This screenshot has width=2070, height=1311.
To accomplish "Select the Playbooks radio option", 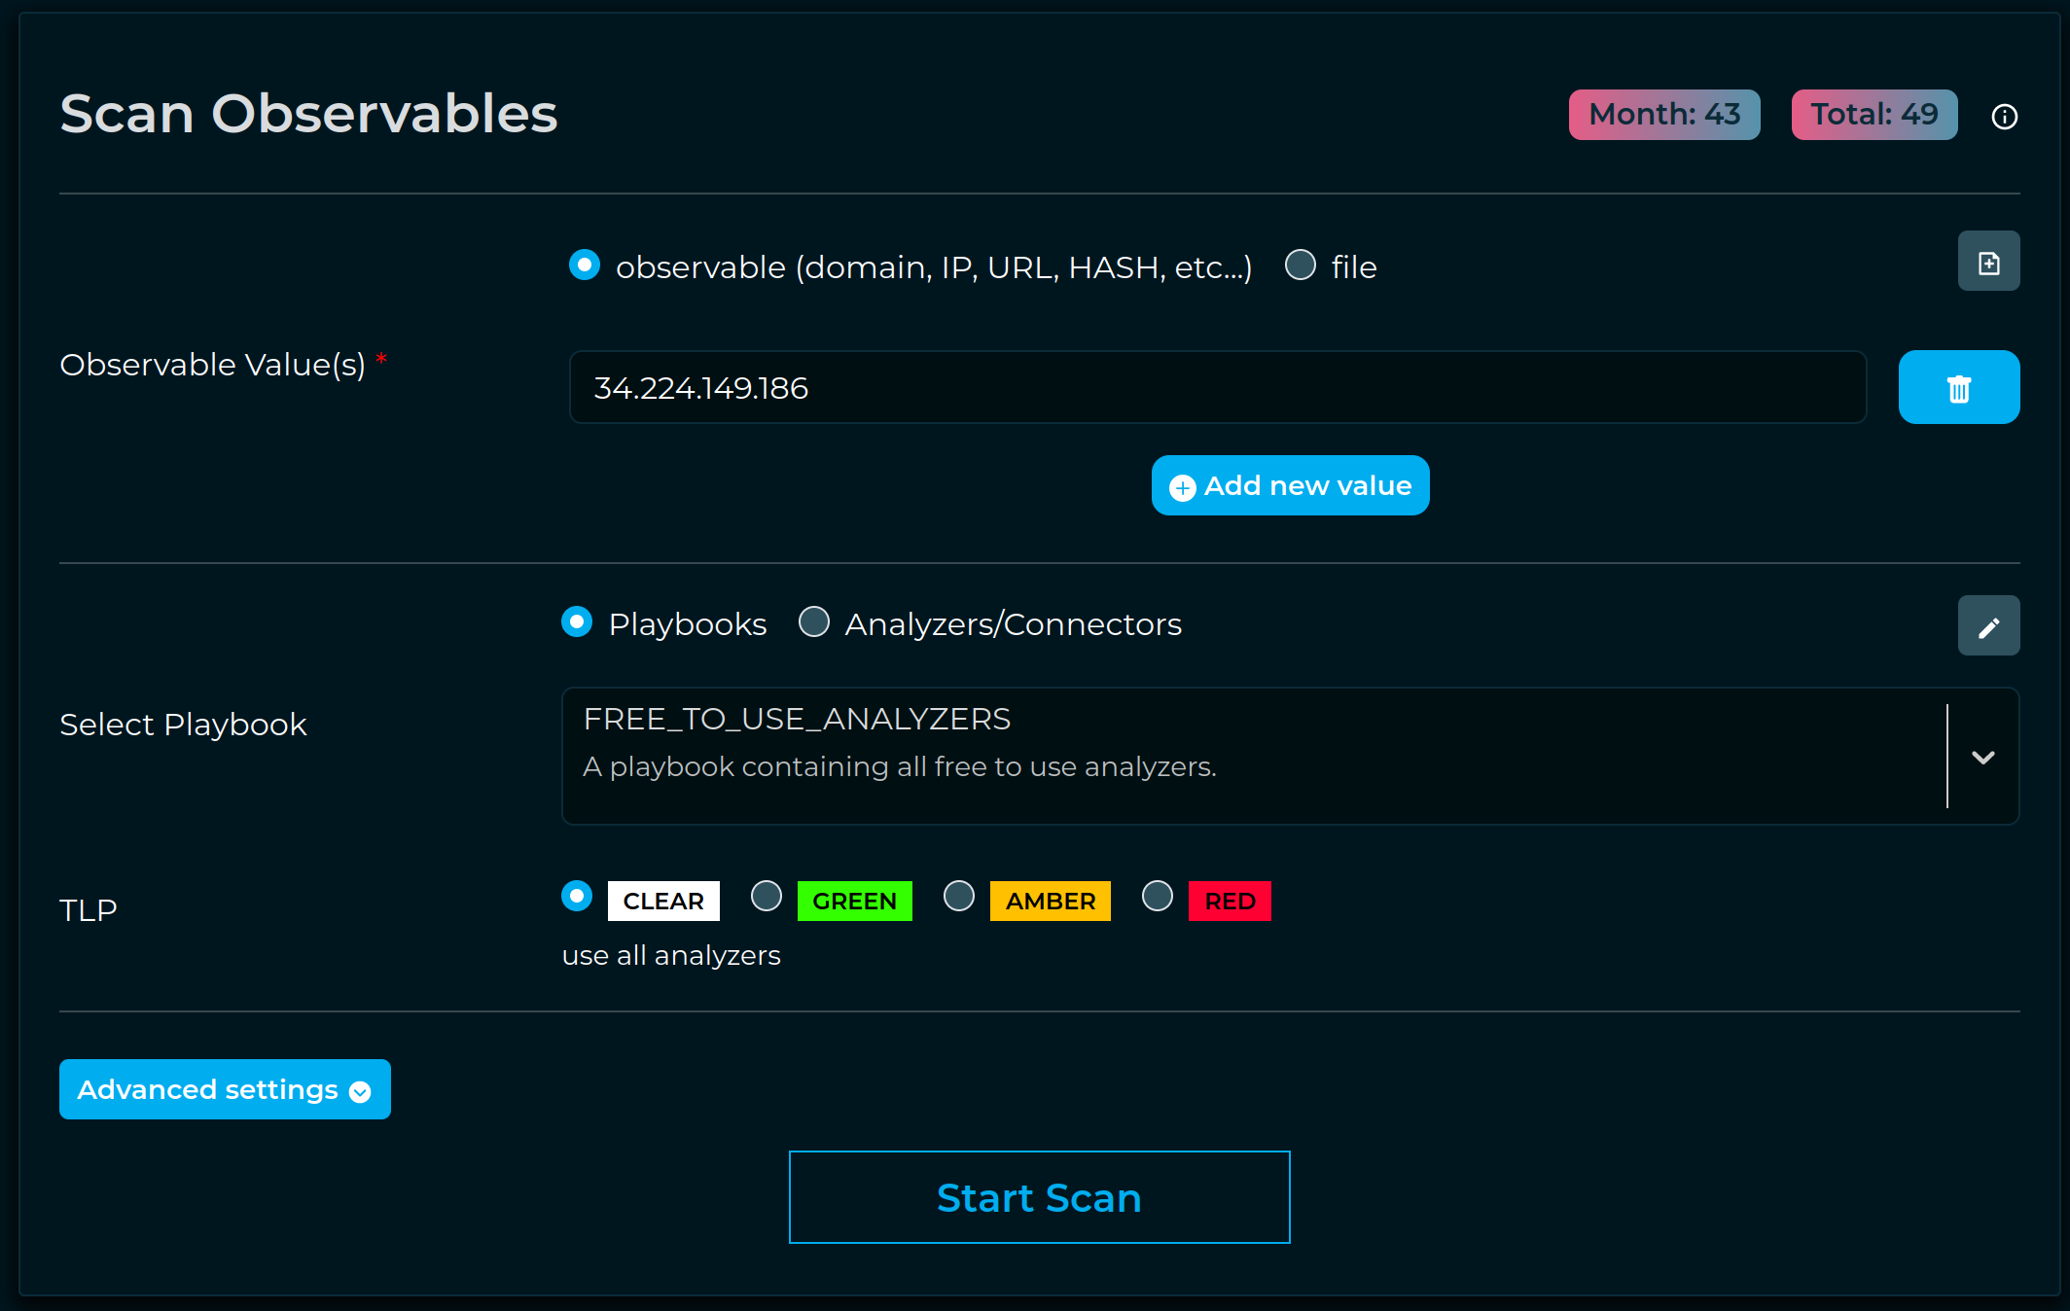I will (577, 622).
